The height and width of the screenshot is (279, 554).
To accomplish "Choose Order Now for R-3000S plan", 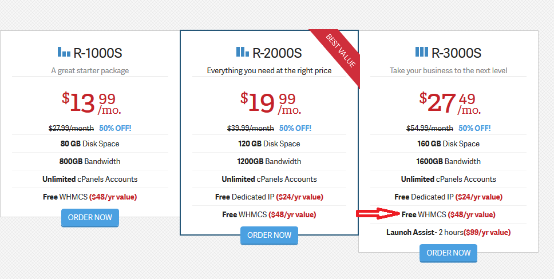I will pyautogui.click(x=448, y=253).
